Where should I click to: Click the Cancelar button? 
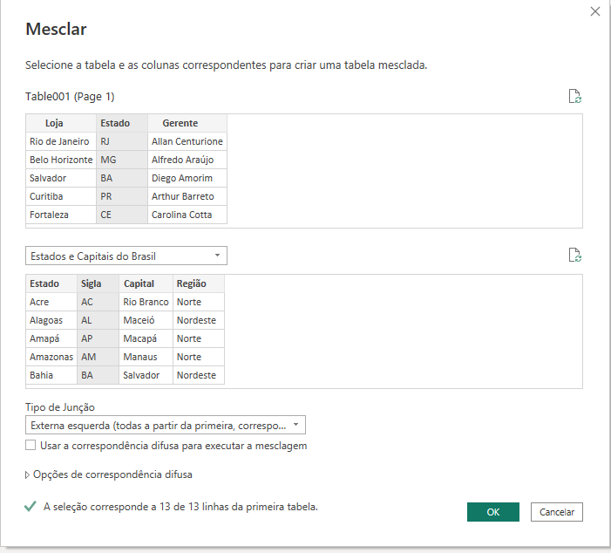[556, 512]
